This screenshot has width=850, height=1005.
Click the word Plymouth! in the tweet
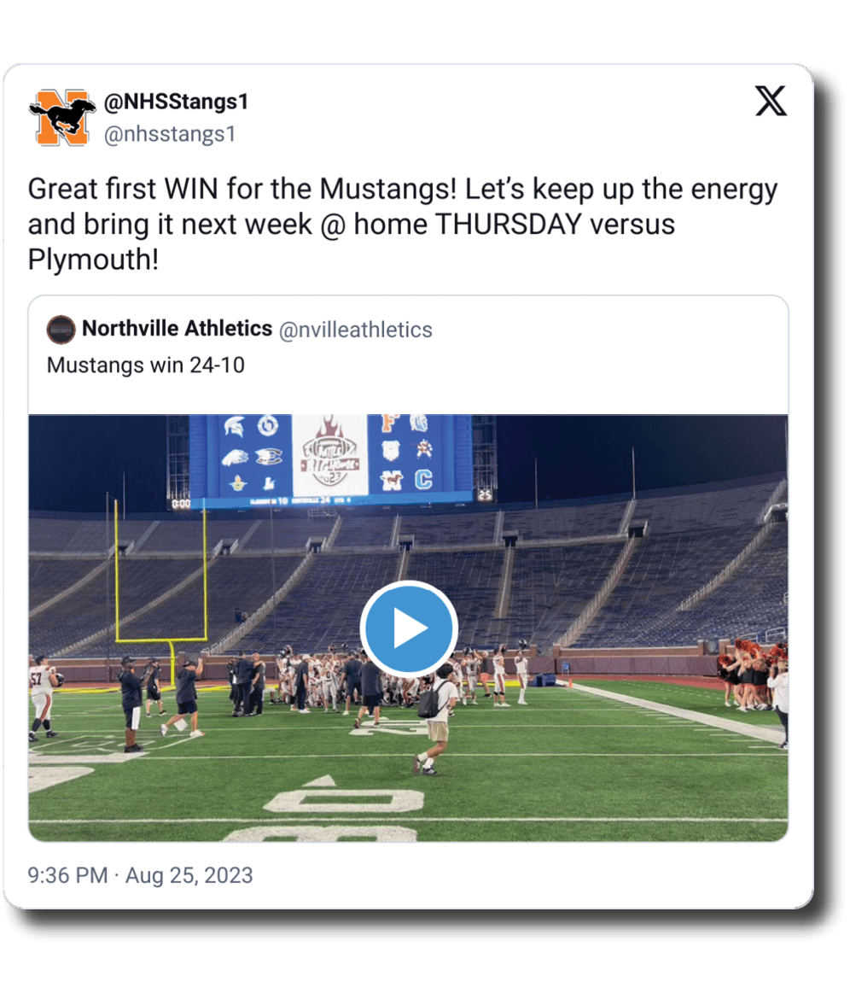(x=93, y=260)
